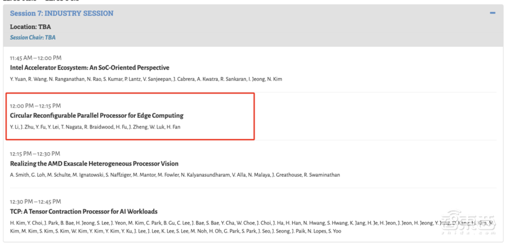Image resolution: width=506 pixels, height=244 pixels.
Task: Open the AMD Exascale Heterogeneous Processor talk
Action: click(x=94, y=164)
